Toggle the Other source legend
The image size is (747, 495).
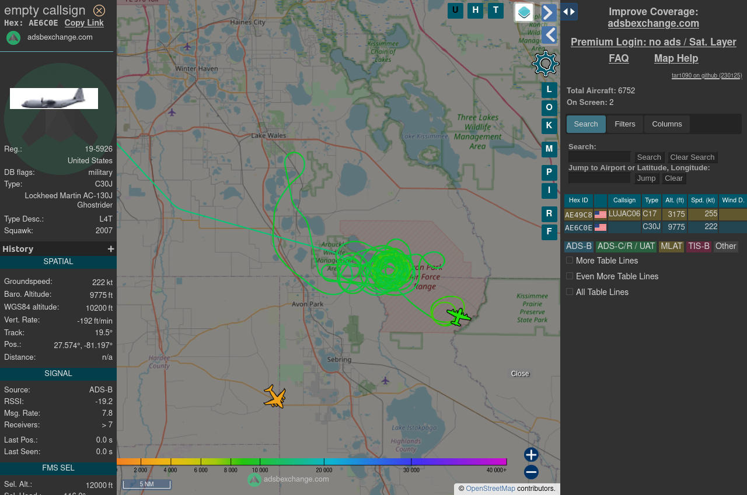click(x=725, y=247)
